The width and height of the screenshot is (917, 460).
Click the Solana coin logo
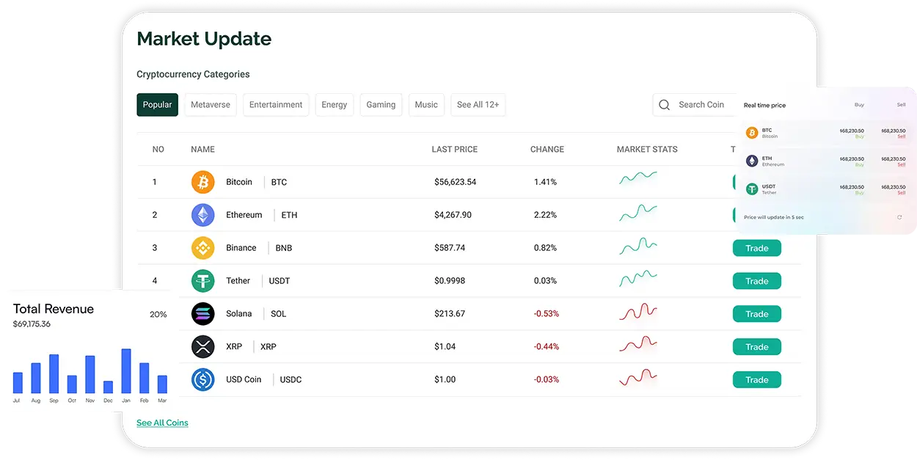click(x=203, y=314)
